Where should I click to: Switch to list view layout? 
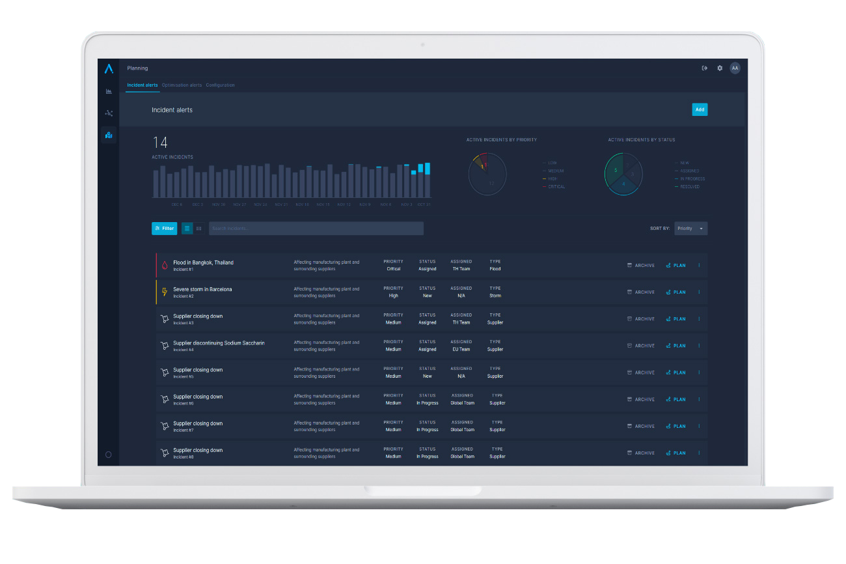tap(187, 229)
